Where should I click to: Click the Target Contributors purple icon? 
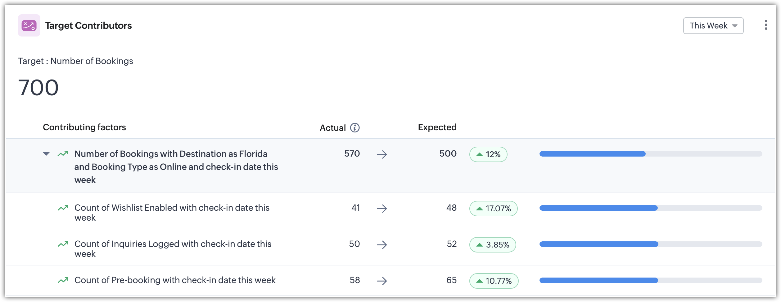point(29,25)
